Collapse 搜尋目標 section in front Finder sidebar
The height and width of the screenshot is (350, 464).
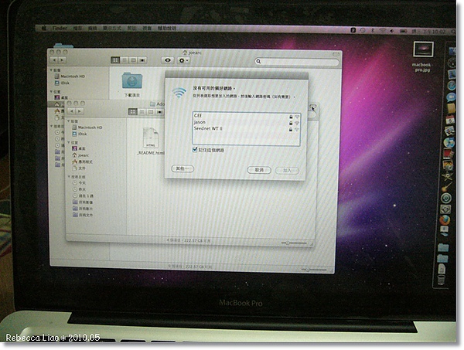point(69,177)
